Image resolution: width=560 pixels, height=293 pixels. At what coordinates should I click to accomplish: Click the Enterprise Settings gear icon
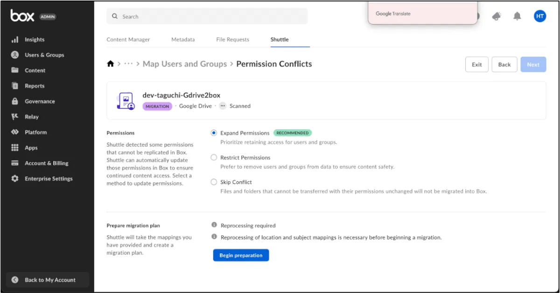click(x=15, y=179)
